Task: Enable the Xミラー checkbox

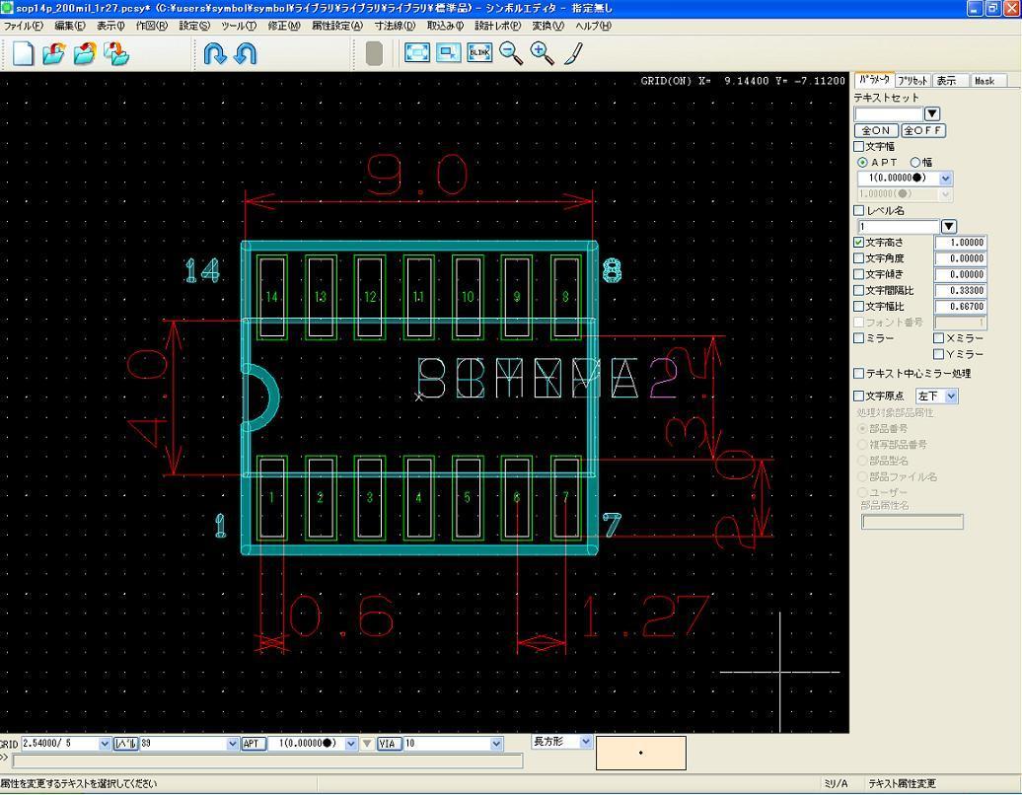Action: coord(938,338)
